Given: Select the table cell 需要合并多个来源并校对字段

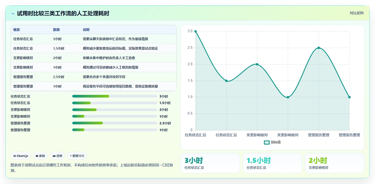Looking at the screenshot, I should pyautogui.click(x=104, y=77).
